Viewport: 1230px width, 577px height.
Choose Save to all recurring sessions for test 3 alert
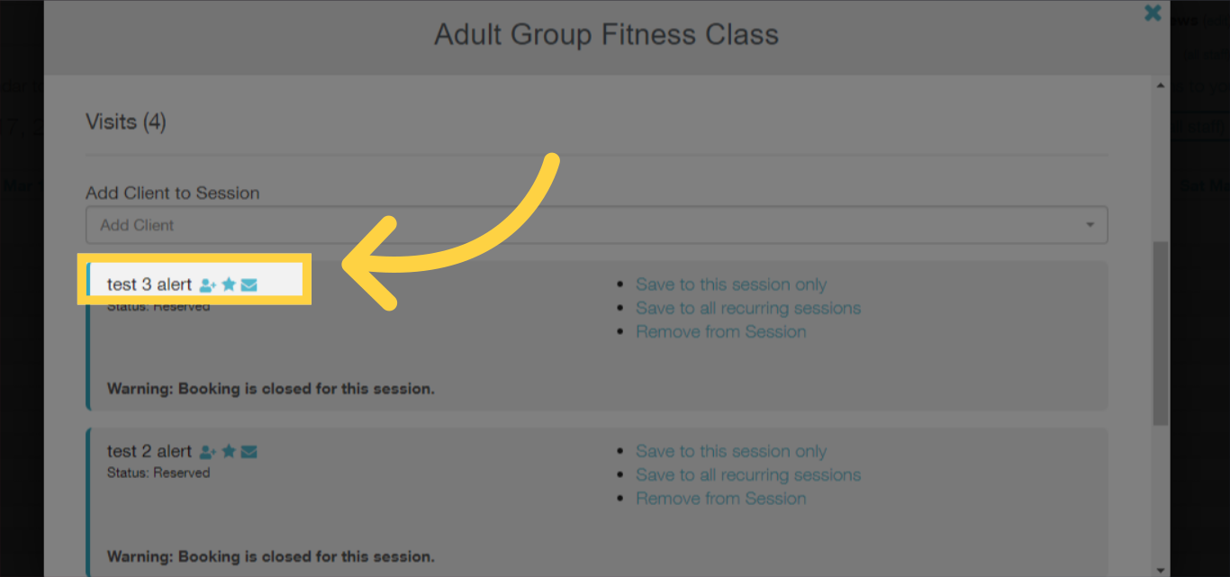pos(748,307)
